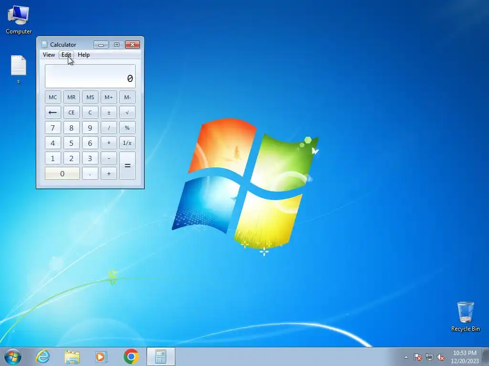
Task: Open the Help menu in Calculator
Action: [x=84, y=55]
